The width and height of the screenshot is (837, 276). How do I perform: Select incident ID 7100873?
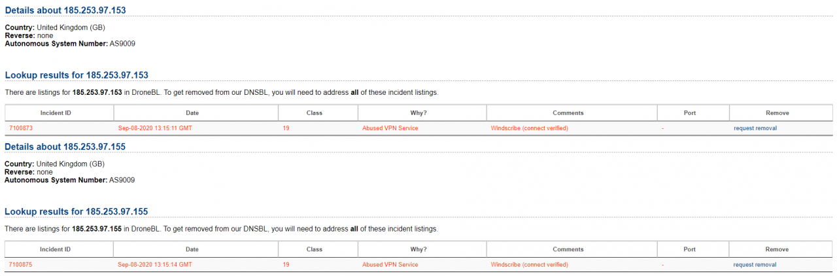[21, 128]
